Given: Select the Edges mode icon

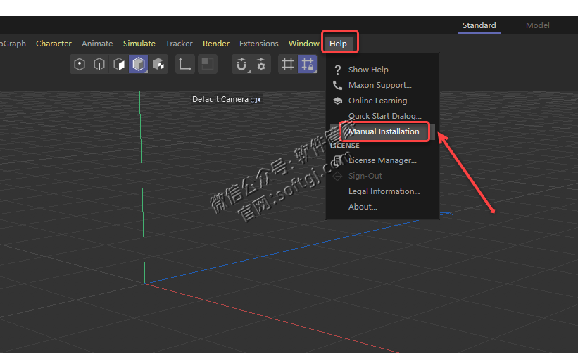Looking at the screenshot, I should [x=99, y=65].
